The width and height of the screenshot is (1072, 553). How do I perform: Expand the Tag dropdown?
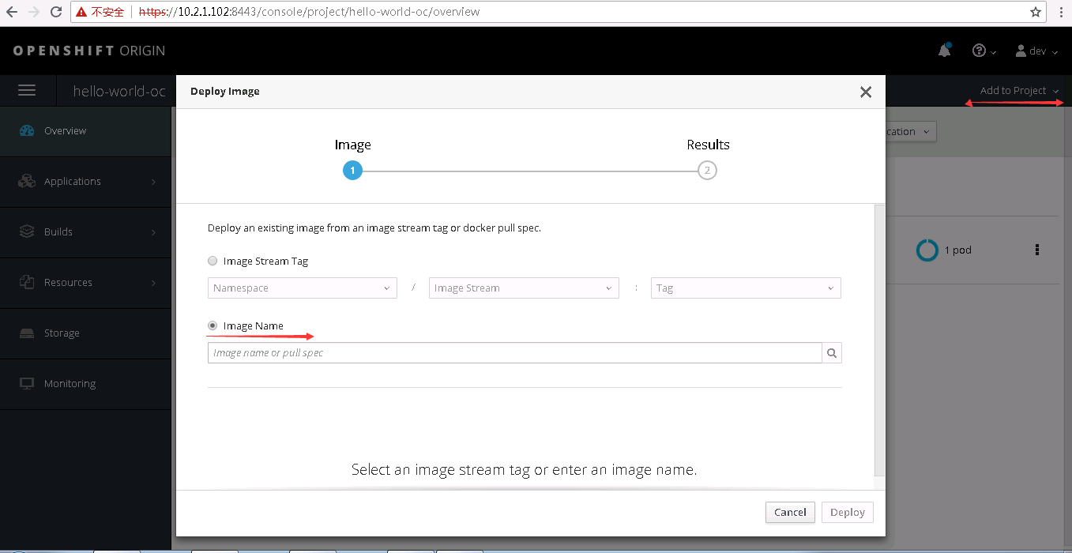[745, 288]
